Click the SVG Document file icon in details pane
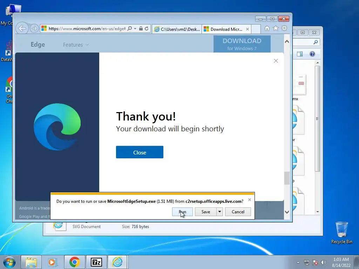This screenshot has width=359, height=269. 59,226
